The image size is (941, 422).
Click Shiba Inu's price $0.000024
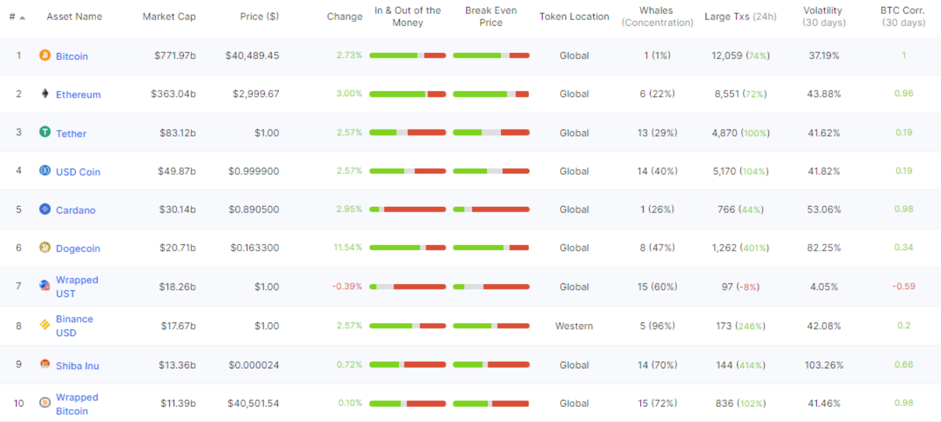(x=254, y=365)
